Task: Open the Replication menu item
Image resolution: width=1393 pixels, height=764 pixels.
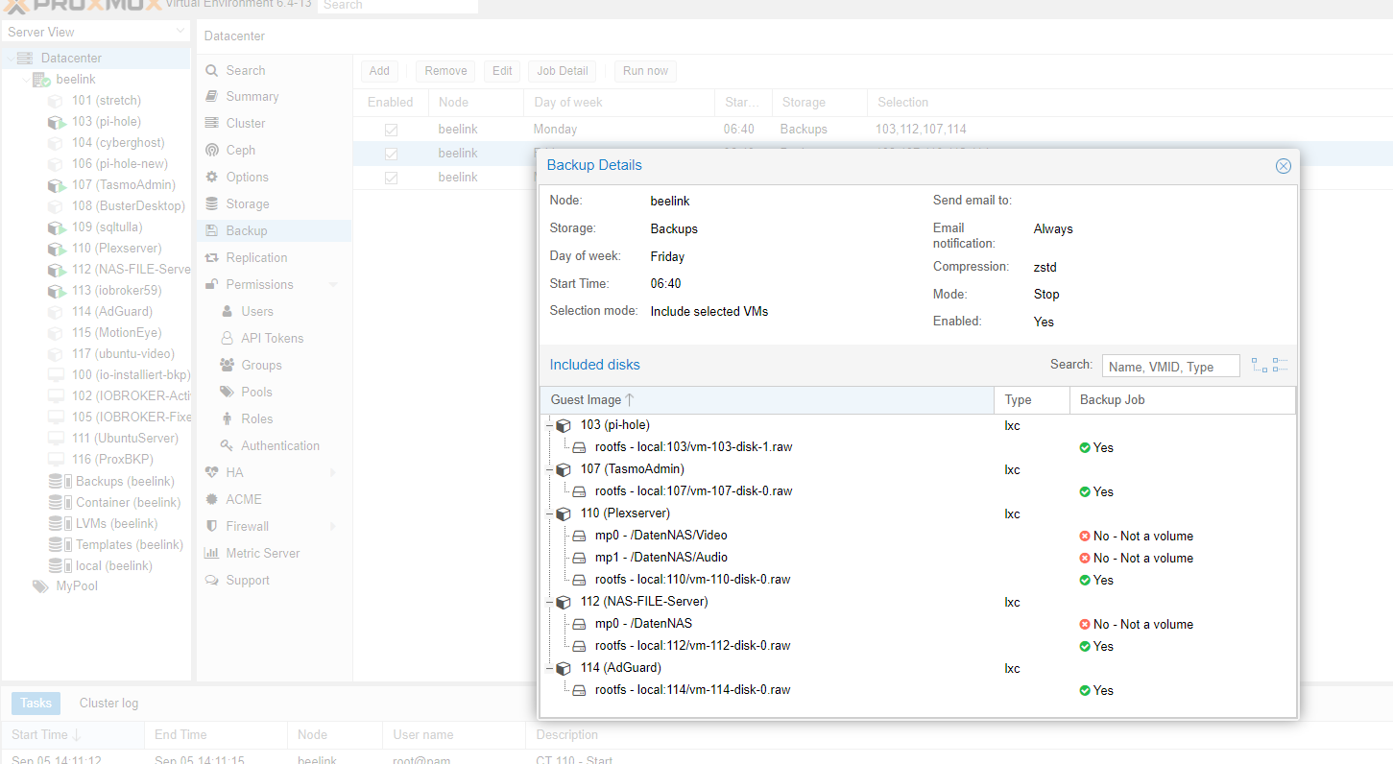Action: coord(256,258)
